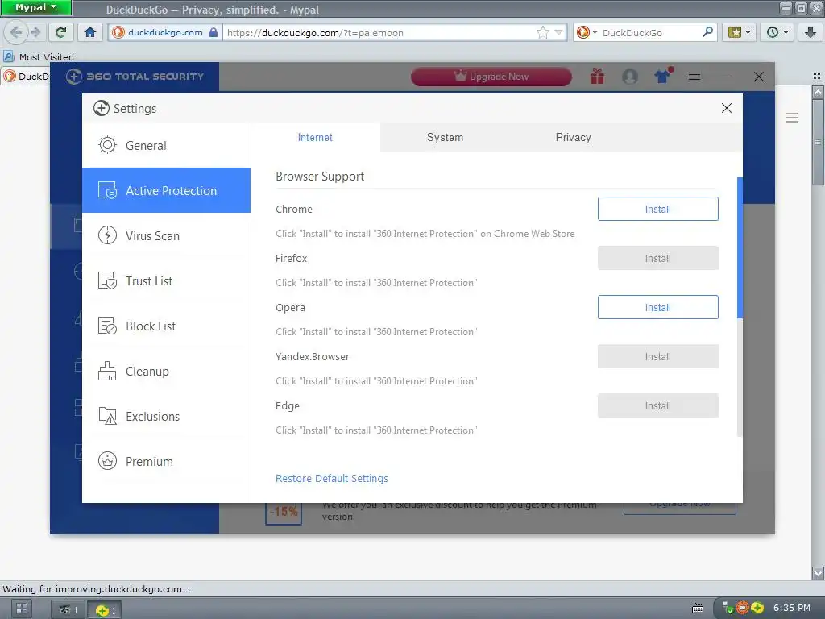Image resolution: width=825 pixels, height=619 pixels.
Task: Open taskbar start menu button
Action: pos(22,609)
